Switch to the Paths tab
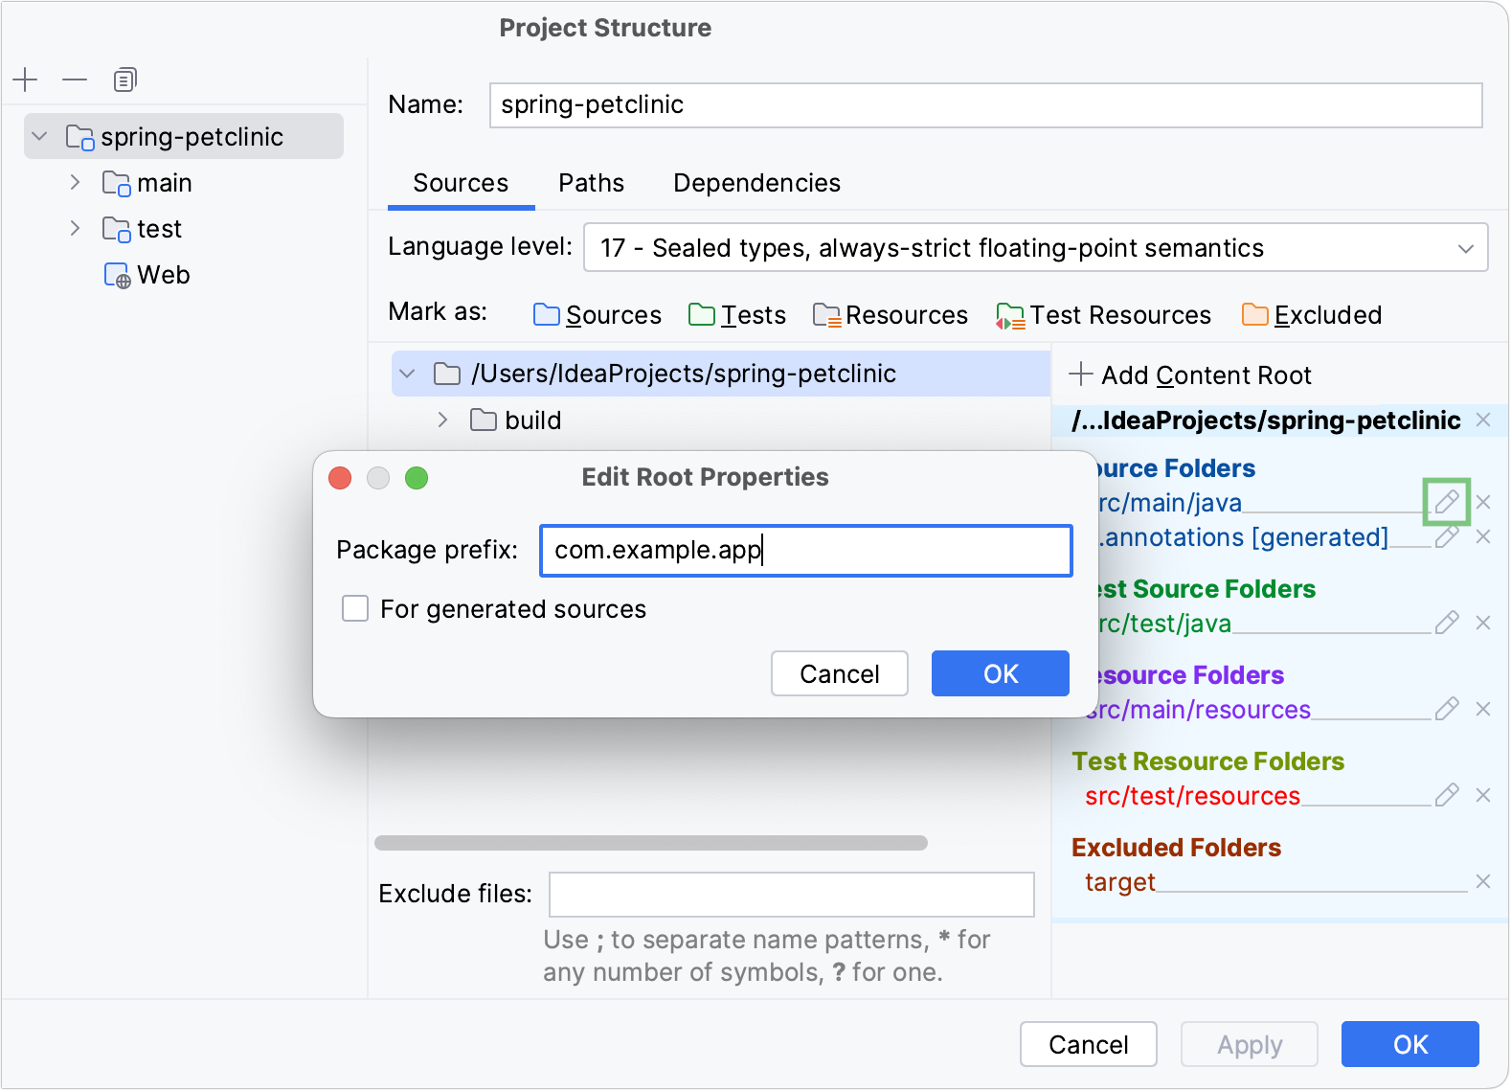1511x1091 pixels. pos(591,183)
